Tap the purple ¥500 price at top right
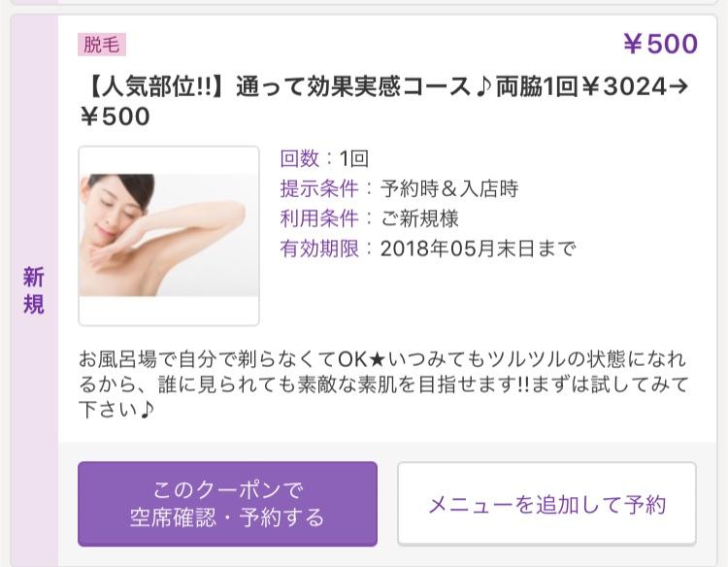Screen dimensions: 728x567 [x=660, y=44]
